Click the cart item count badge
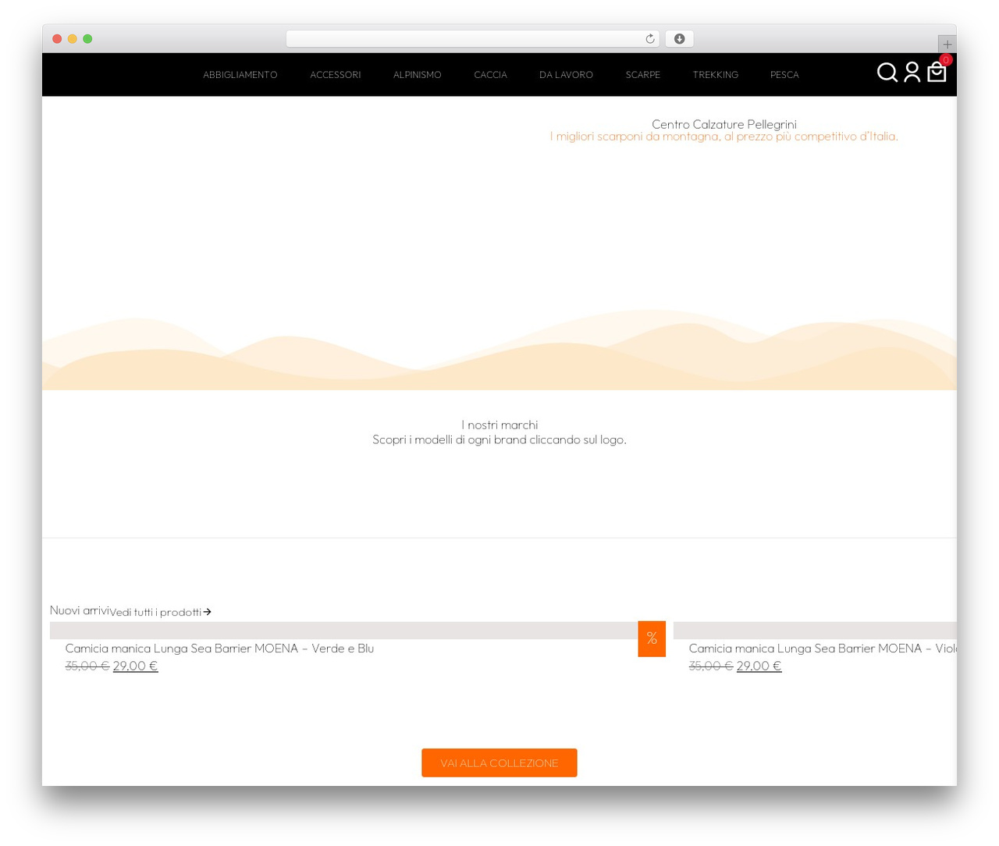This screenshot has height=846, width=999. (x=946, y=60)
